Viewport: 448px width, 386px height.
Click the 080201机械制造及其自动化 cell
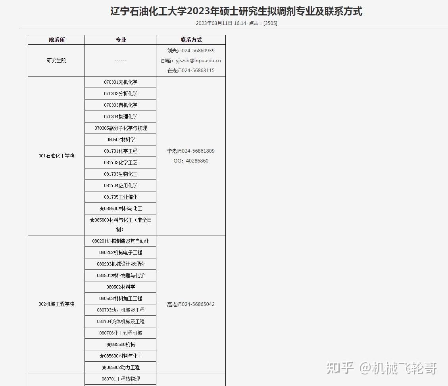[121, 241]
